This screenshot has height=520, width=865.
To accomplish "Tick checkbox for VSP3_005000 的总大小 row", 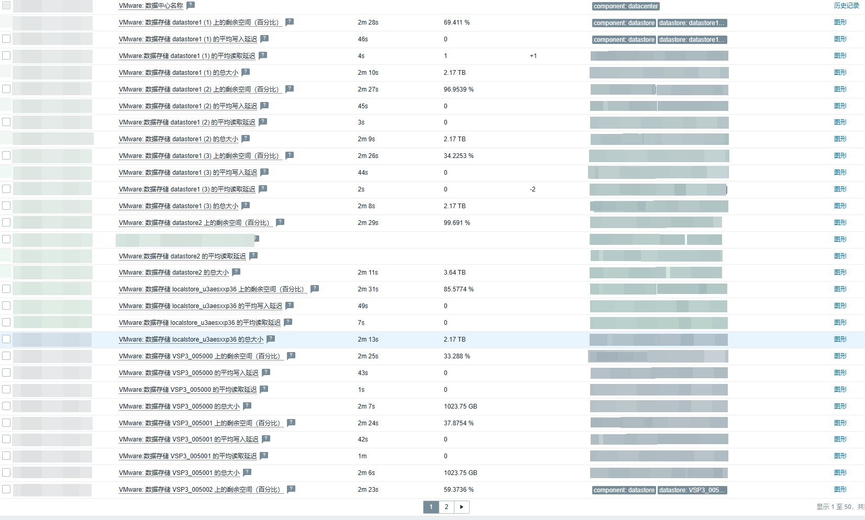I will (x=6, y=406).
